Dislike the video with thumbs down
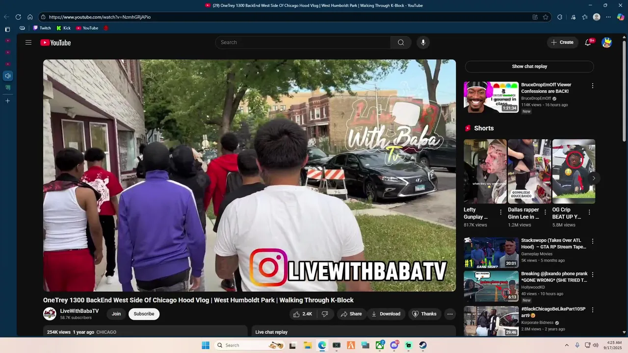This screenshot has height=353, width=628. click(325, 314)
